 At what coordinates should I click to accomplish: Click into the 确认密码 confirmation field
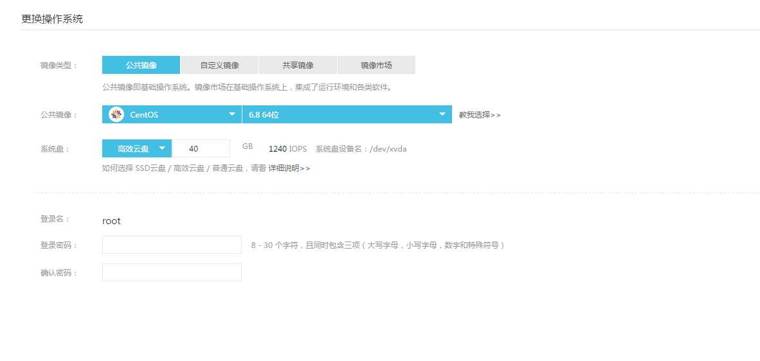point(172,272)
